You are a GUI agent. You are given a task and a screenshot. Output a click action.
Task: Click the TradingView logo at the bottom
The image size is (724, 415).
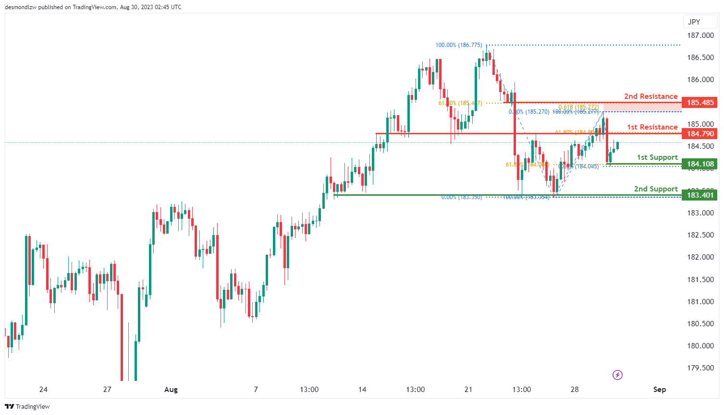(x=27, y=406)
